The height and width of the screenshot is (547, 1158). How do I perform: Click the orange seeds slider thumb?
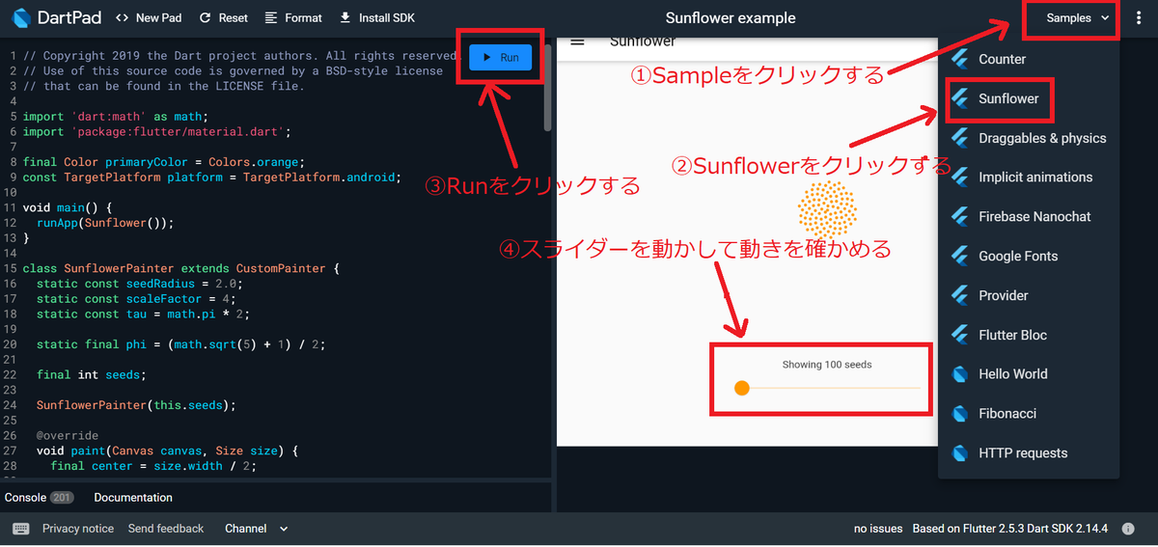(x=741, y=388)
